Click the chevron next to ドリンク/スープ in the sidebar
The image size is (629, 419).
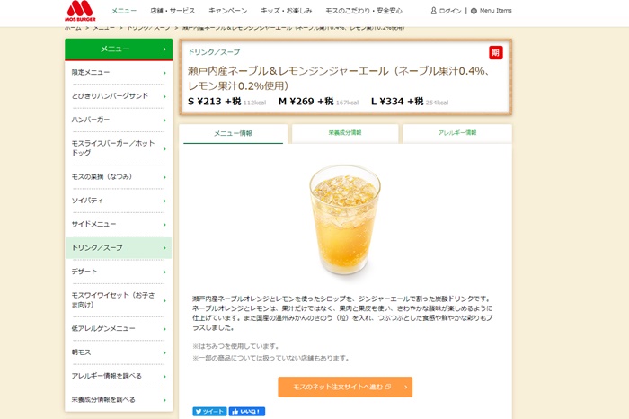tap(164, 248)
